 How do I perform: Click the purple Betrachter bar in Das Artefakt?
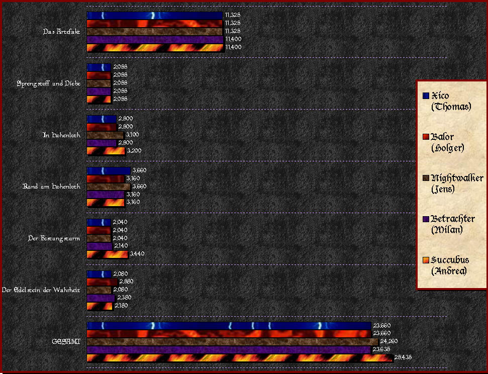[x=154, y=39]
